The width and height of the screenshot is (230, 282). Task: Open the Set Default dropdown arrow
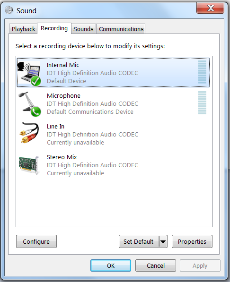pyautogui.click(x=163, y=241)
